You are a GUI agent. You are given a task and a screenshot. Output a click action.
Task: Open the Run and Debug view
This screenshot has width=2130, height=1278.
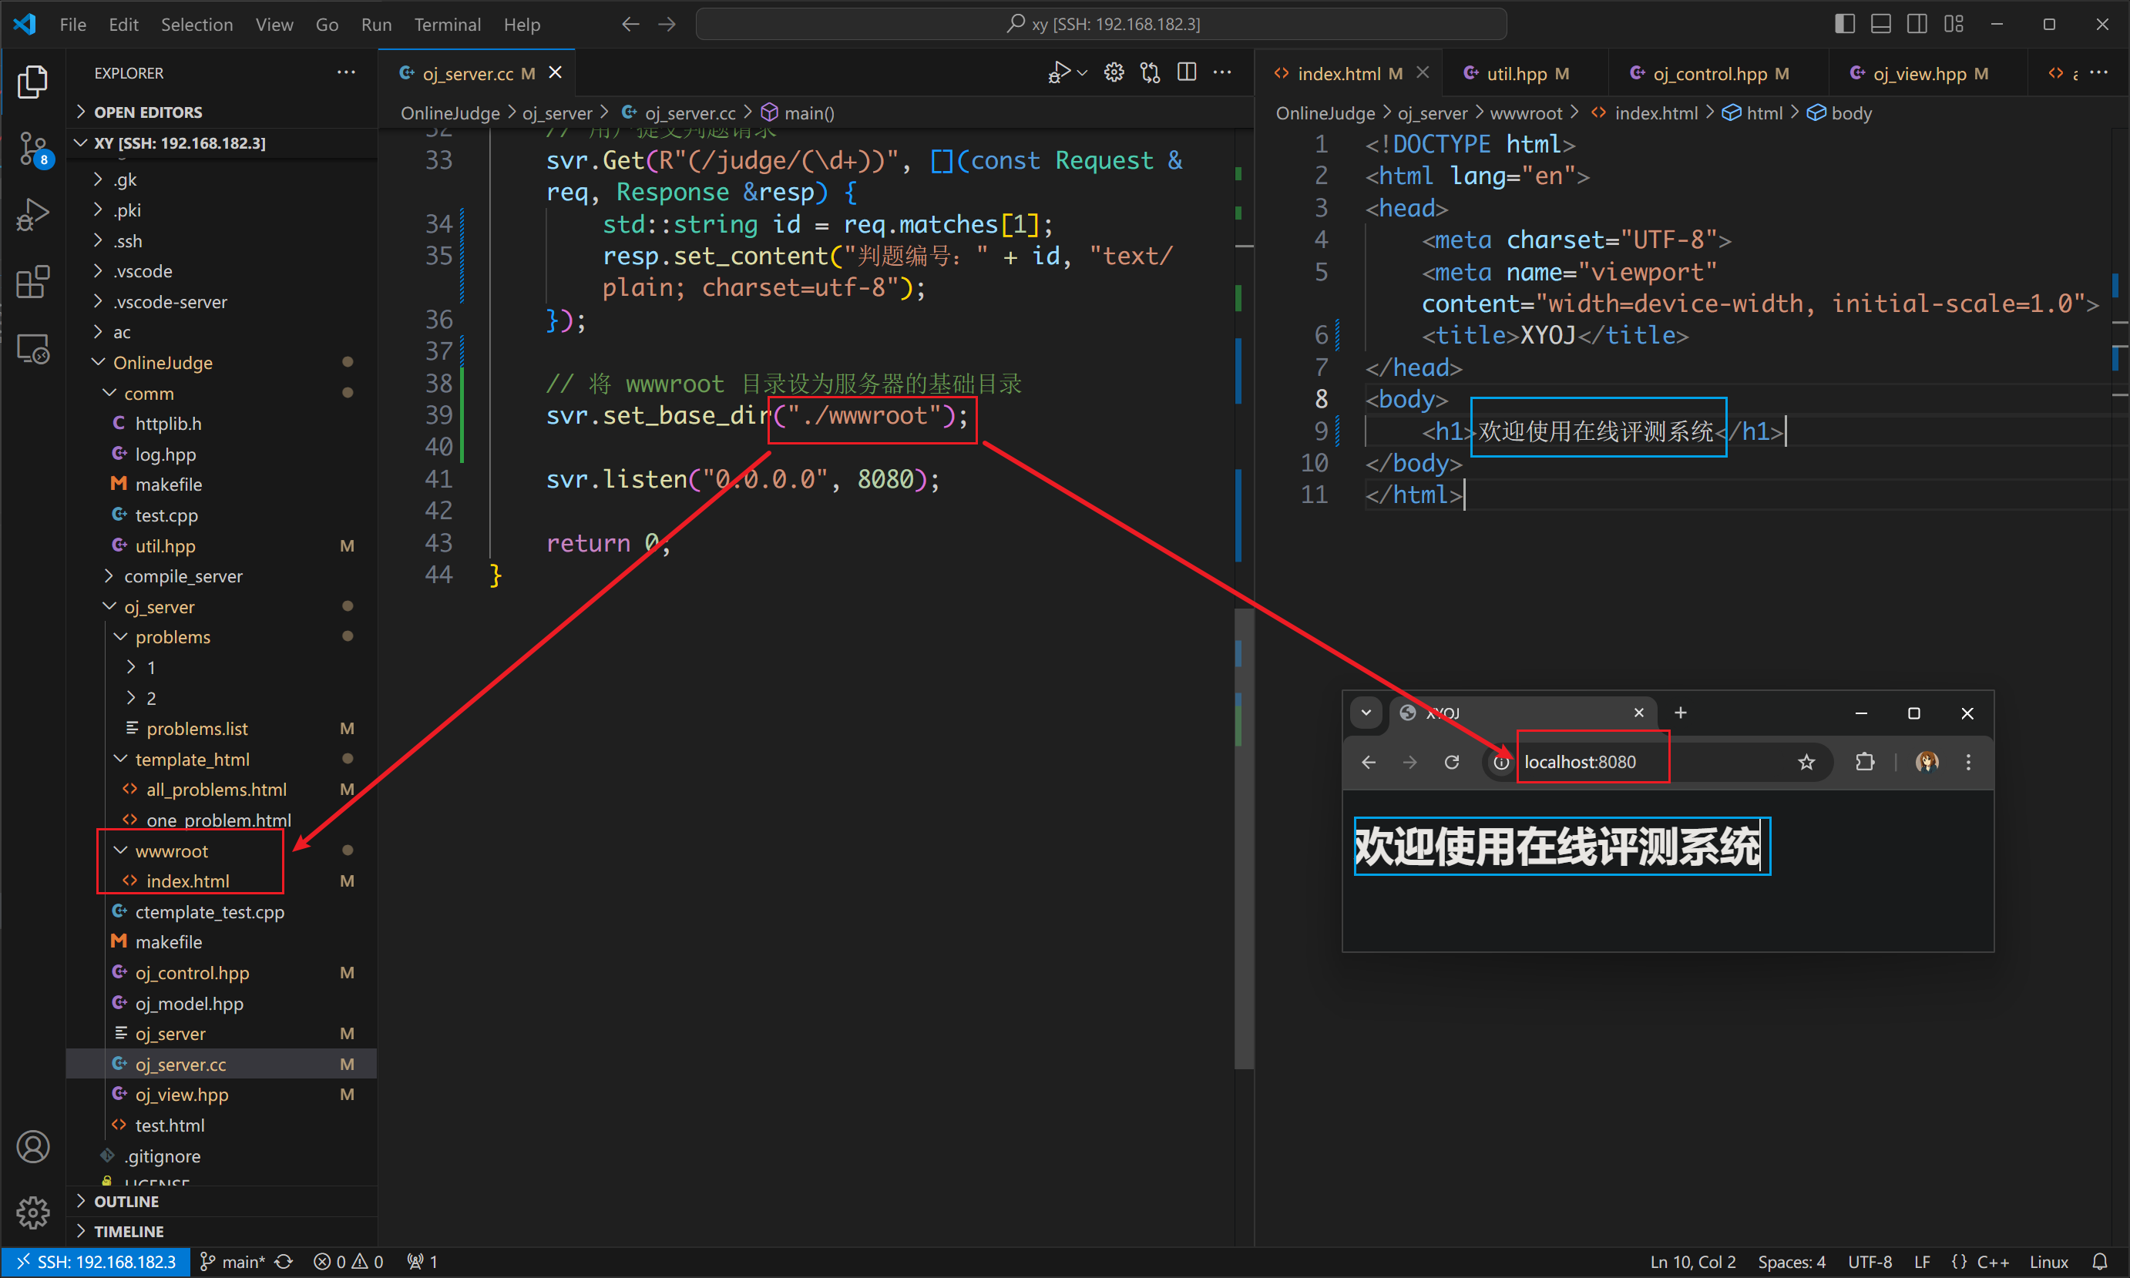32,215
